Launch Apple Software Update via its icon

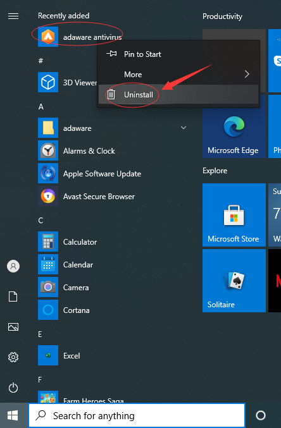[x=48, y=173]
